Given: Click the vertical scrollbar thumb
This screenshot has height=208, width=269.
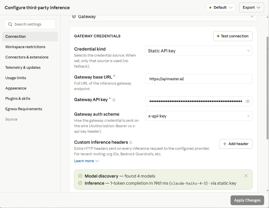Looking at the screenshot, I should click(x=267, y=88).
